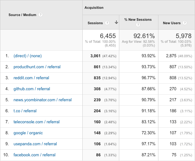
Task: Sort by New Users column header
Action: pyautogui.click(x=172, y=23)
